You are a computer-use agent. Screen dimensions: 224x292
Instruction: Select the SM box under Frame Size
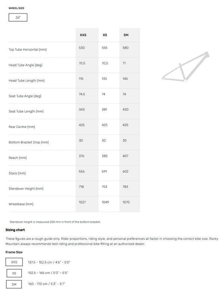14,284
